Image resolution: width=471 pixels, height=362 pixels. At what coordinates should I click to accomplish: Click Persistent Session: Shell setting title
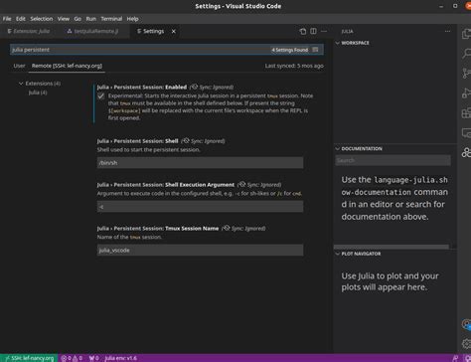click(137, 141)
